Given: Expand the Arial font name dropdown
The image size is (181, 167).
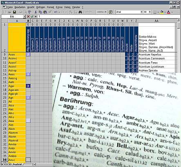Looking at the screenshot, I should (141, 12).
